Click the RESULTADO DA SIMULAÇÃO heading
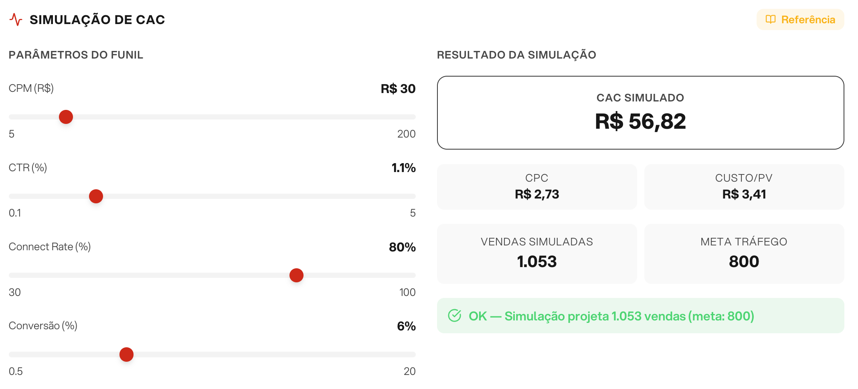The width and height of the screenshot is (858, 389). click(x=517, y=55)
